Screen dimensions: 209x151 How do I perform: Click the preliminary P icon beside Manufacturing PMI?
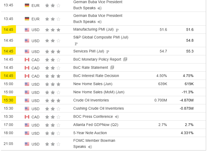pyautogui.click(x=117, y=30)
